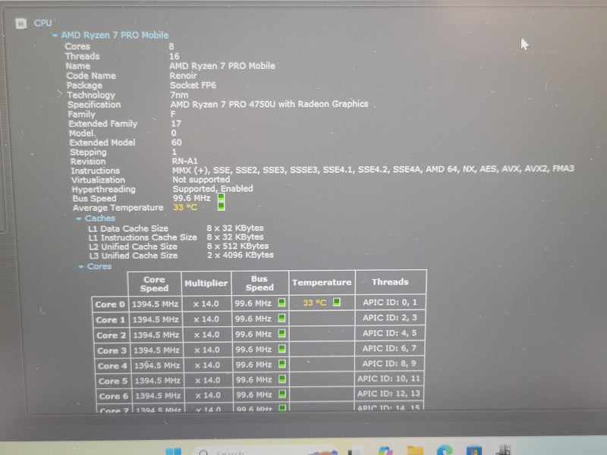Select Core 1 speed 1394.5 MHz cell
607x455 pixels.
point(156,319)
